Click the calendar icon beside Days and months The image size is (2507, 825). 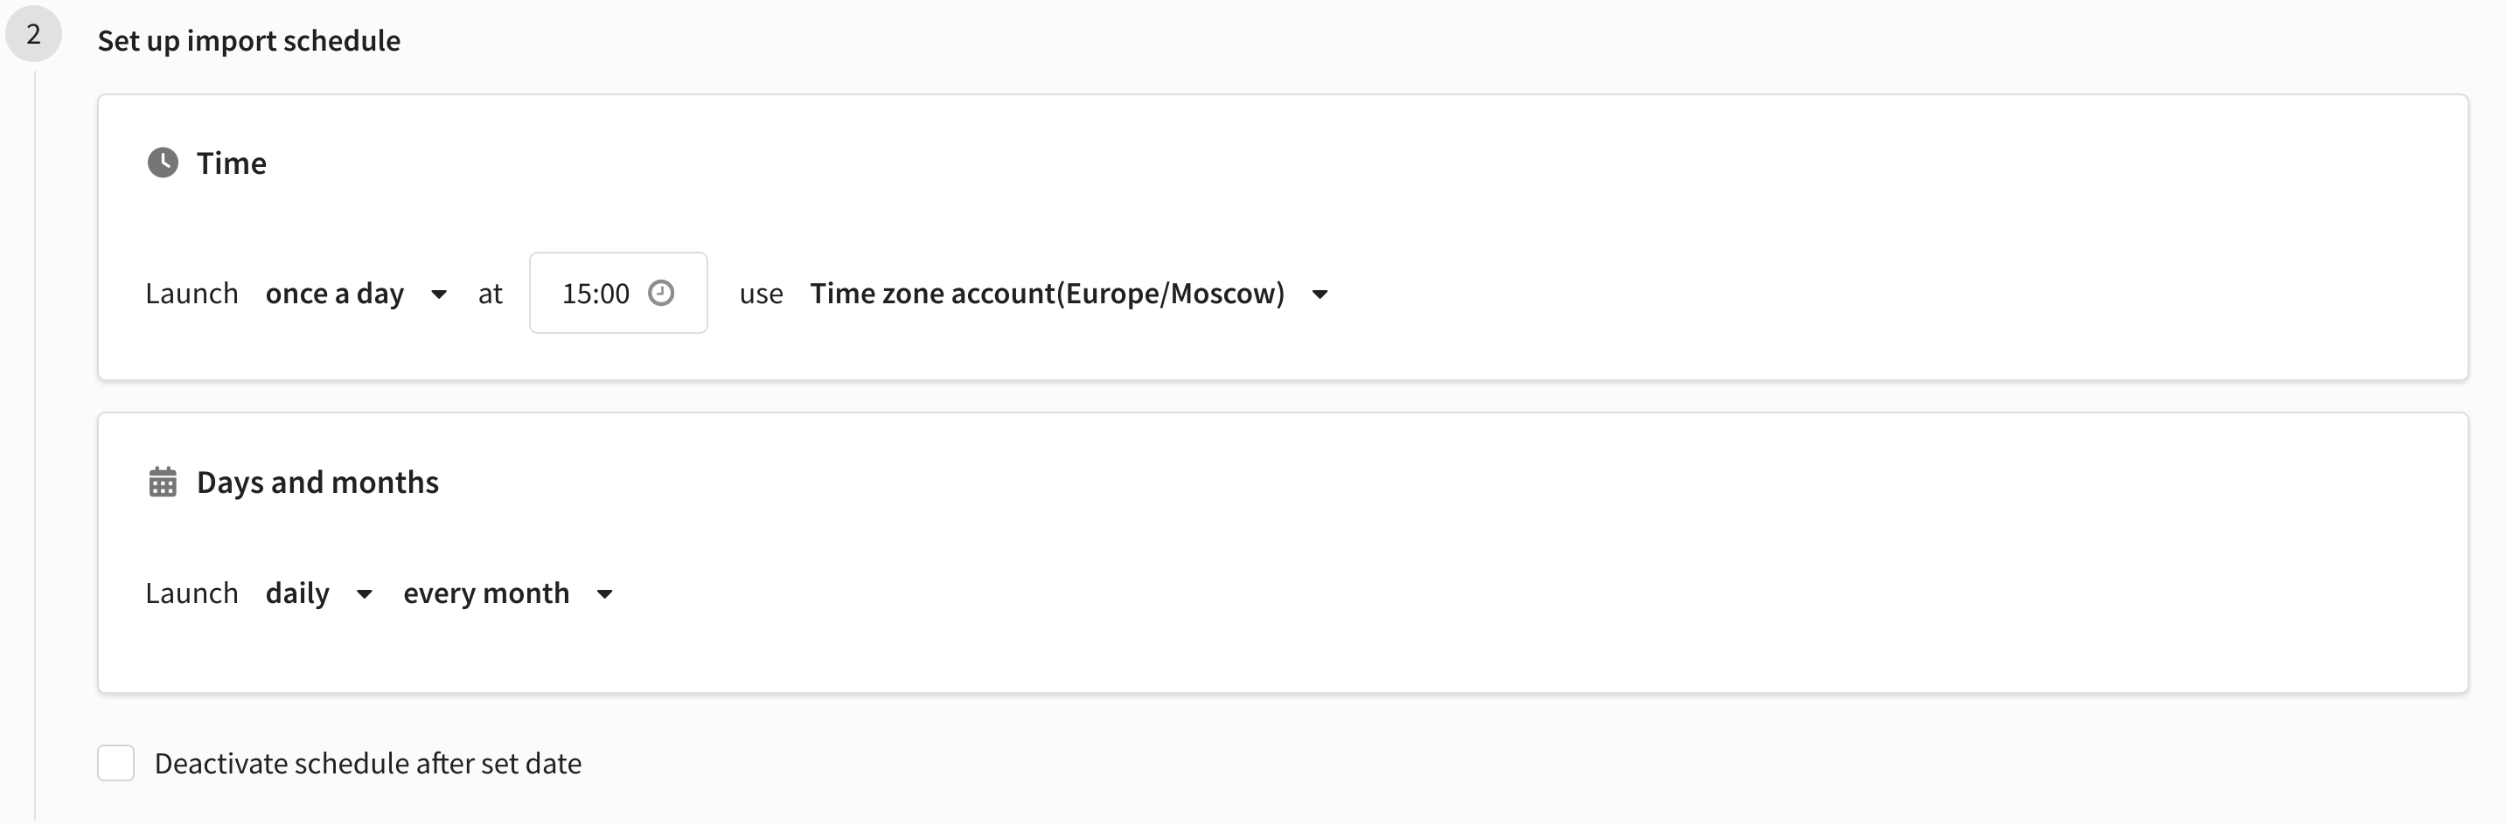tap(163, 482)
